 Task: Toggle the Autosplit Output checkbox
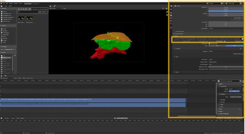coord(242,54)
